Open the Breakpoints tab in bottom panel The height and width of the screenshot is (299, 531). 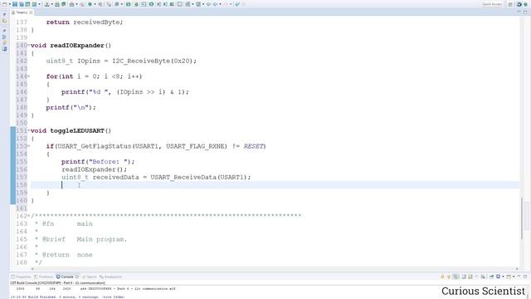[x=110, y=277]
